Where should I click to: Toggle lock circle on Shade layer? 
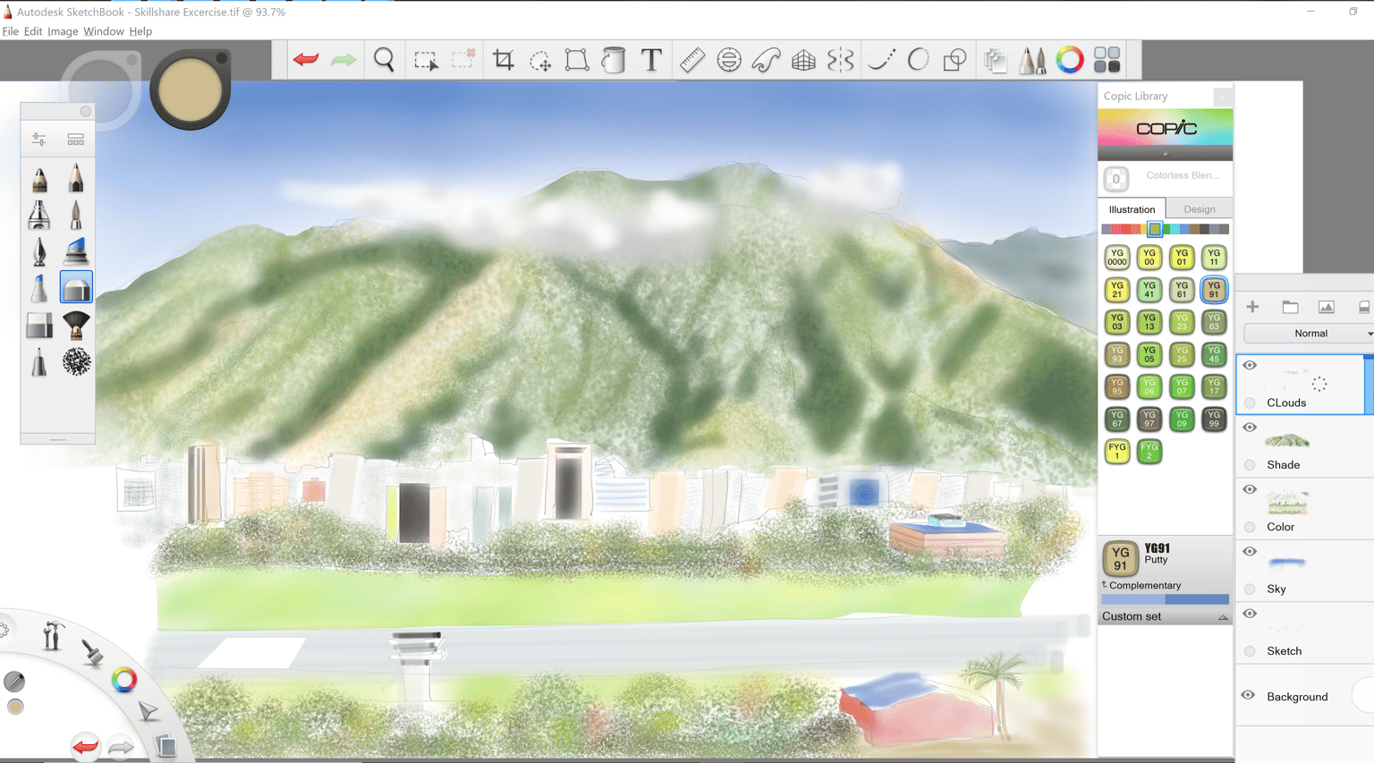coord(1250,465)
